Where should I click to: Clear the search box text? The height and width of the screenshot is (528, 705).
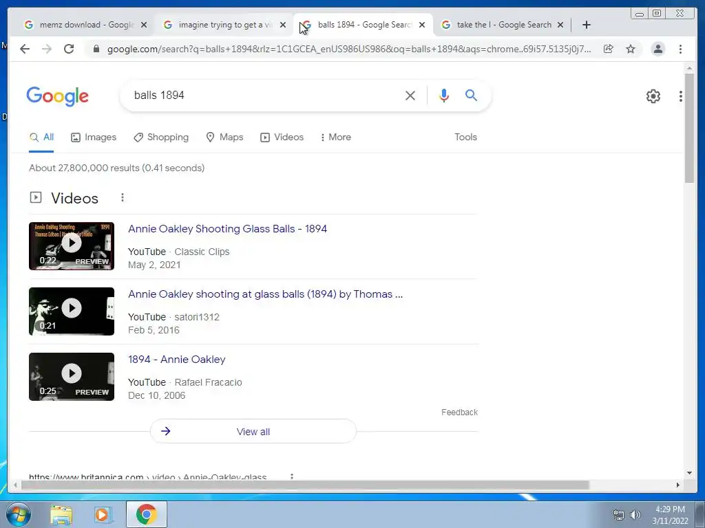(x=410, y=96)
